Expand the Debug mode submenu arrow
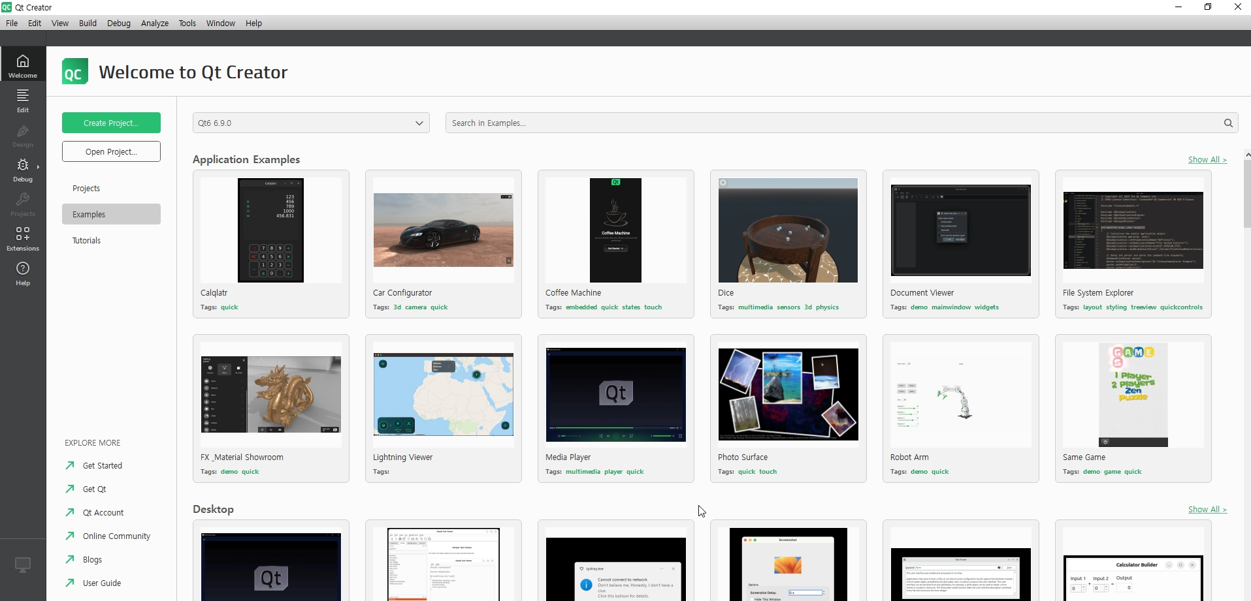 click(39, 167)
